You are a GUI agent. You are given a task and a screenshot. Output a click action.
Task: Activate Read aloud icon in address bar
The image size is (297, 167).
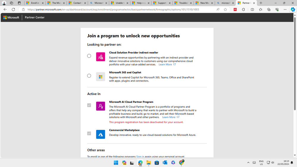218,10
